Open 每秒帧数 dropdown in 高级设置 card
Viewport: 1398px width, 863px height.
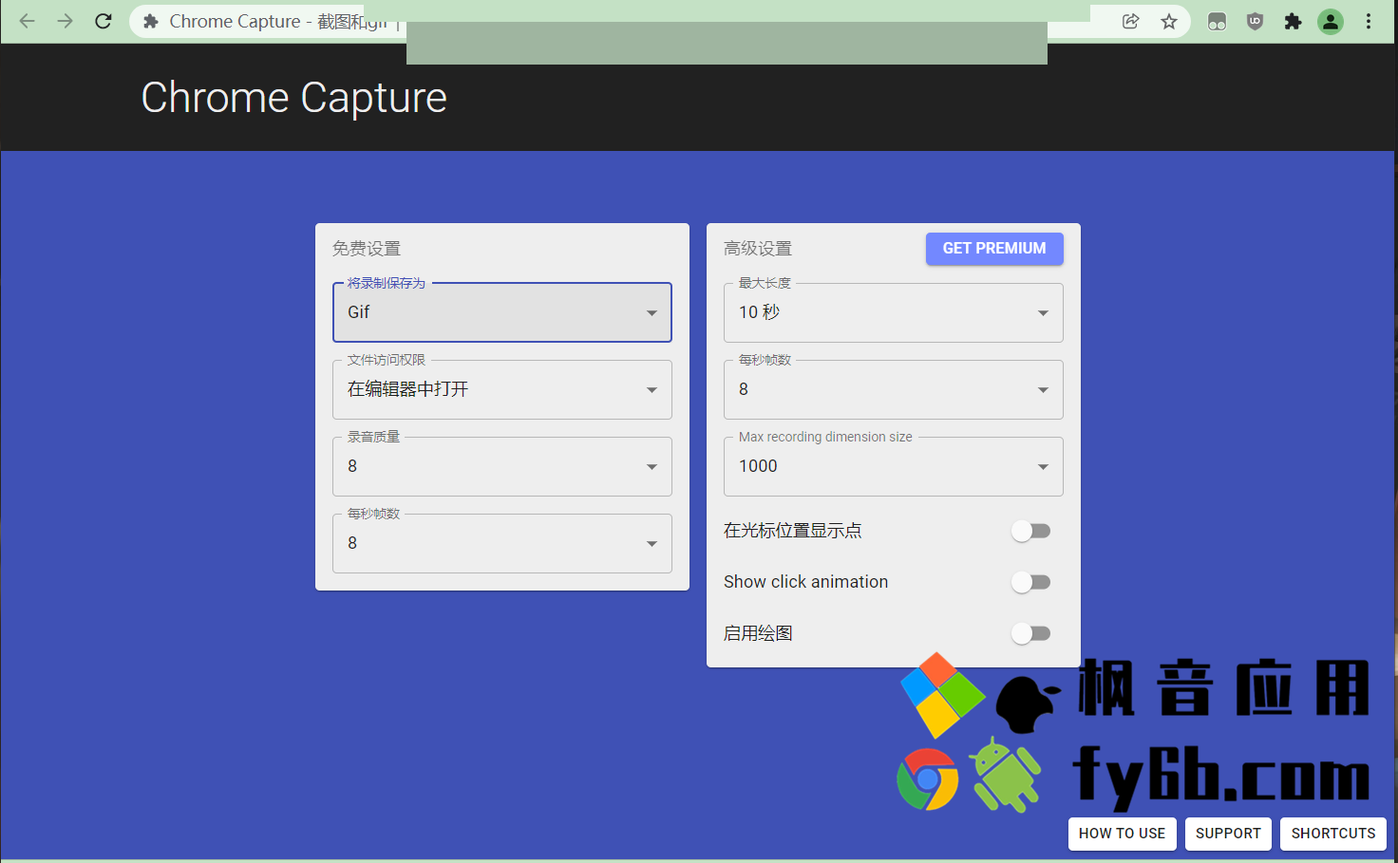tap(894, 389)
